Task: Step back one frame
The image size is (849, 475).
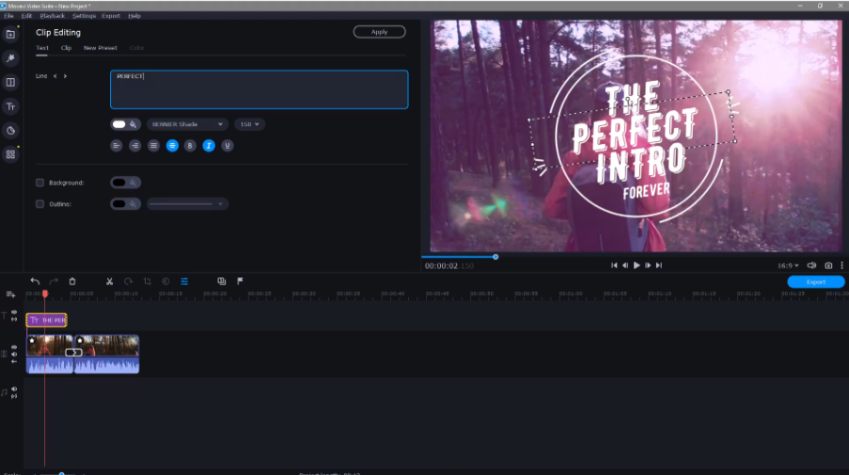Action: click(x=625, y=265)
